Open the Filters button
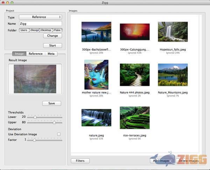The width and height of the screenshot is (210, 170). 80,161
